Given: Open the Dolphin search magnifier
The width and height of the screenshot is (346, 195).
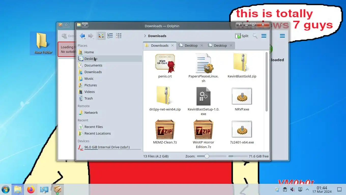Looking at the screenshot, I should coord(255,36).
